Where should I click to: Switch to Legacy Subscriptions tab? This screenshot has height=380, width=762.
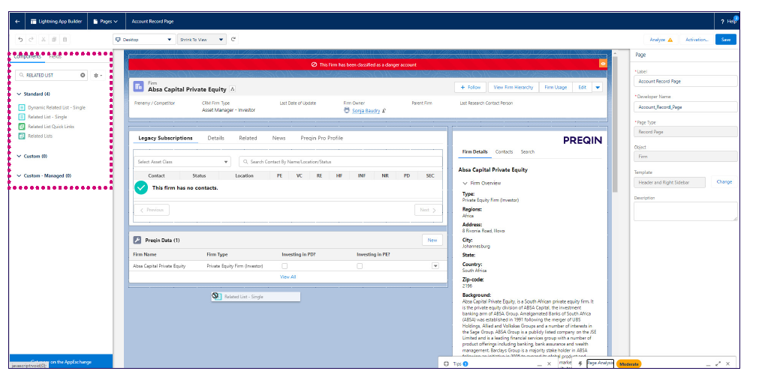coord(165,139)
